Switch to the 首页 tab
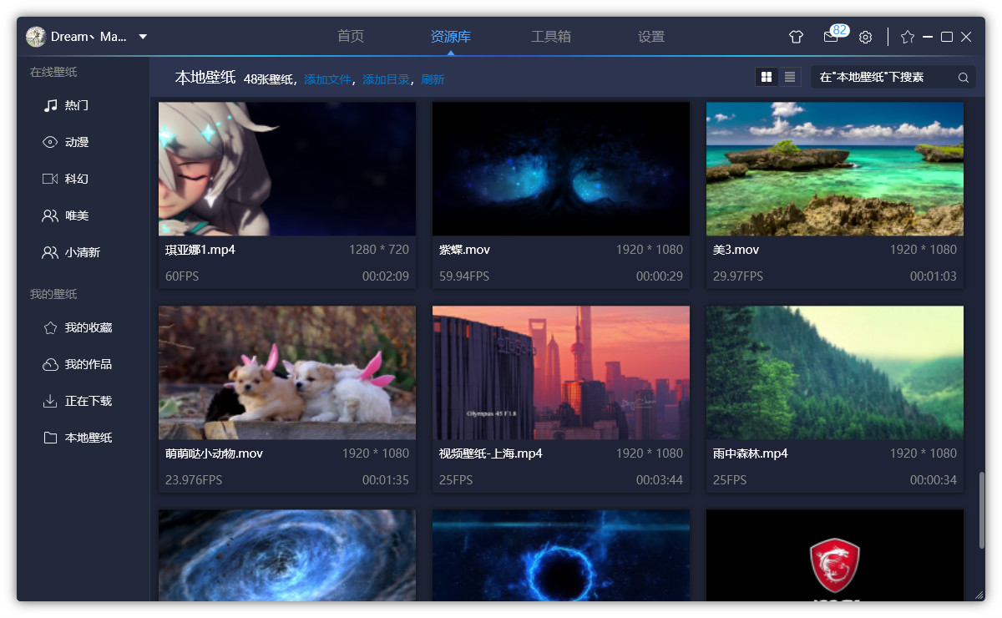1002x618 pixels. pos(351,37)
